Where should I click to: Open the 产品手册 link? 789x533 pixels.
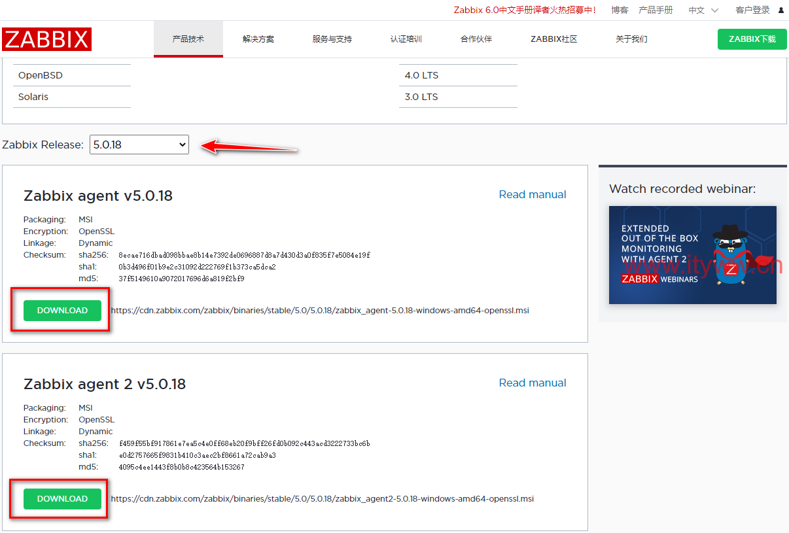point(656,10)
